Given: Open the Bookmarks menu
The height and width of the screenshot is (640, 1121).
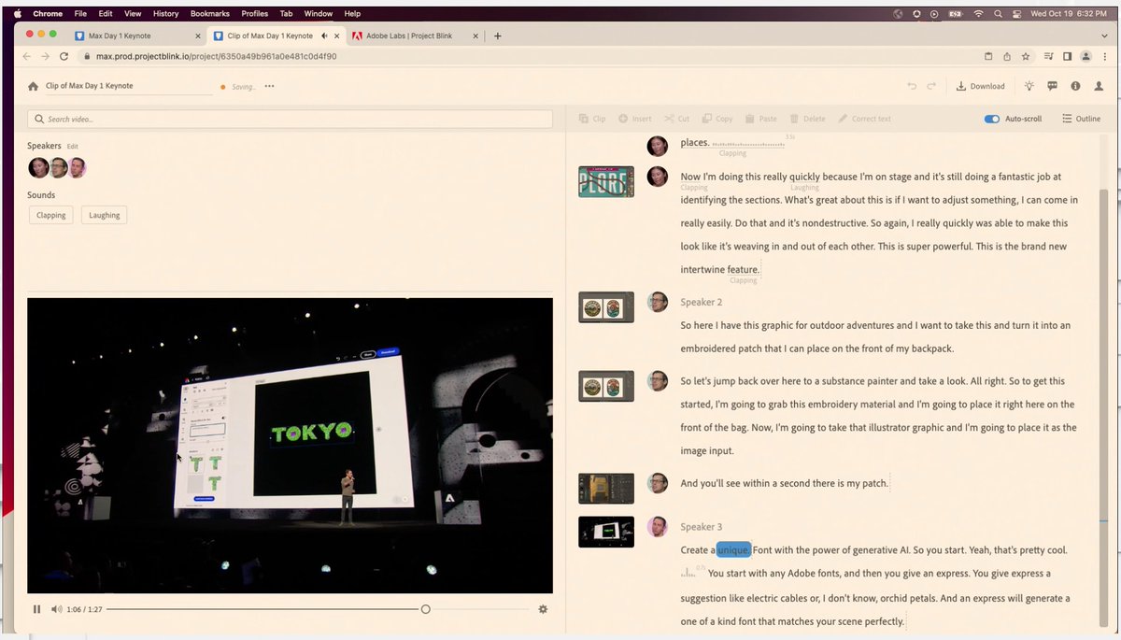Looking at the screenshot, I should click(210, 14).
